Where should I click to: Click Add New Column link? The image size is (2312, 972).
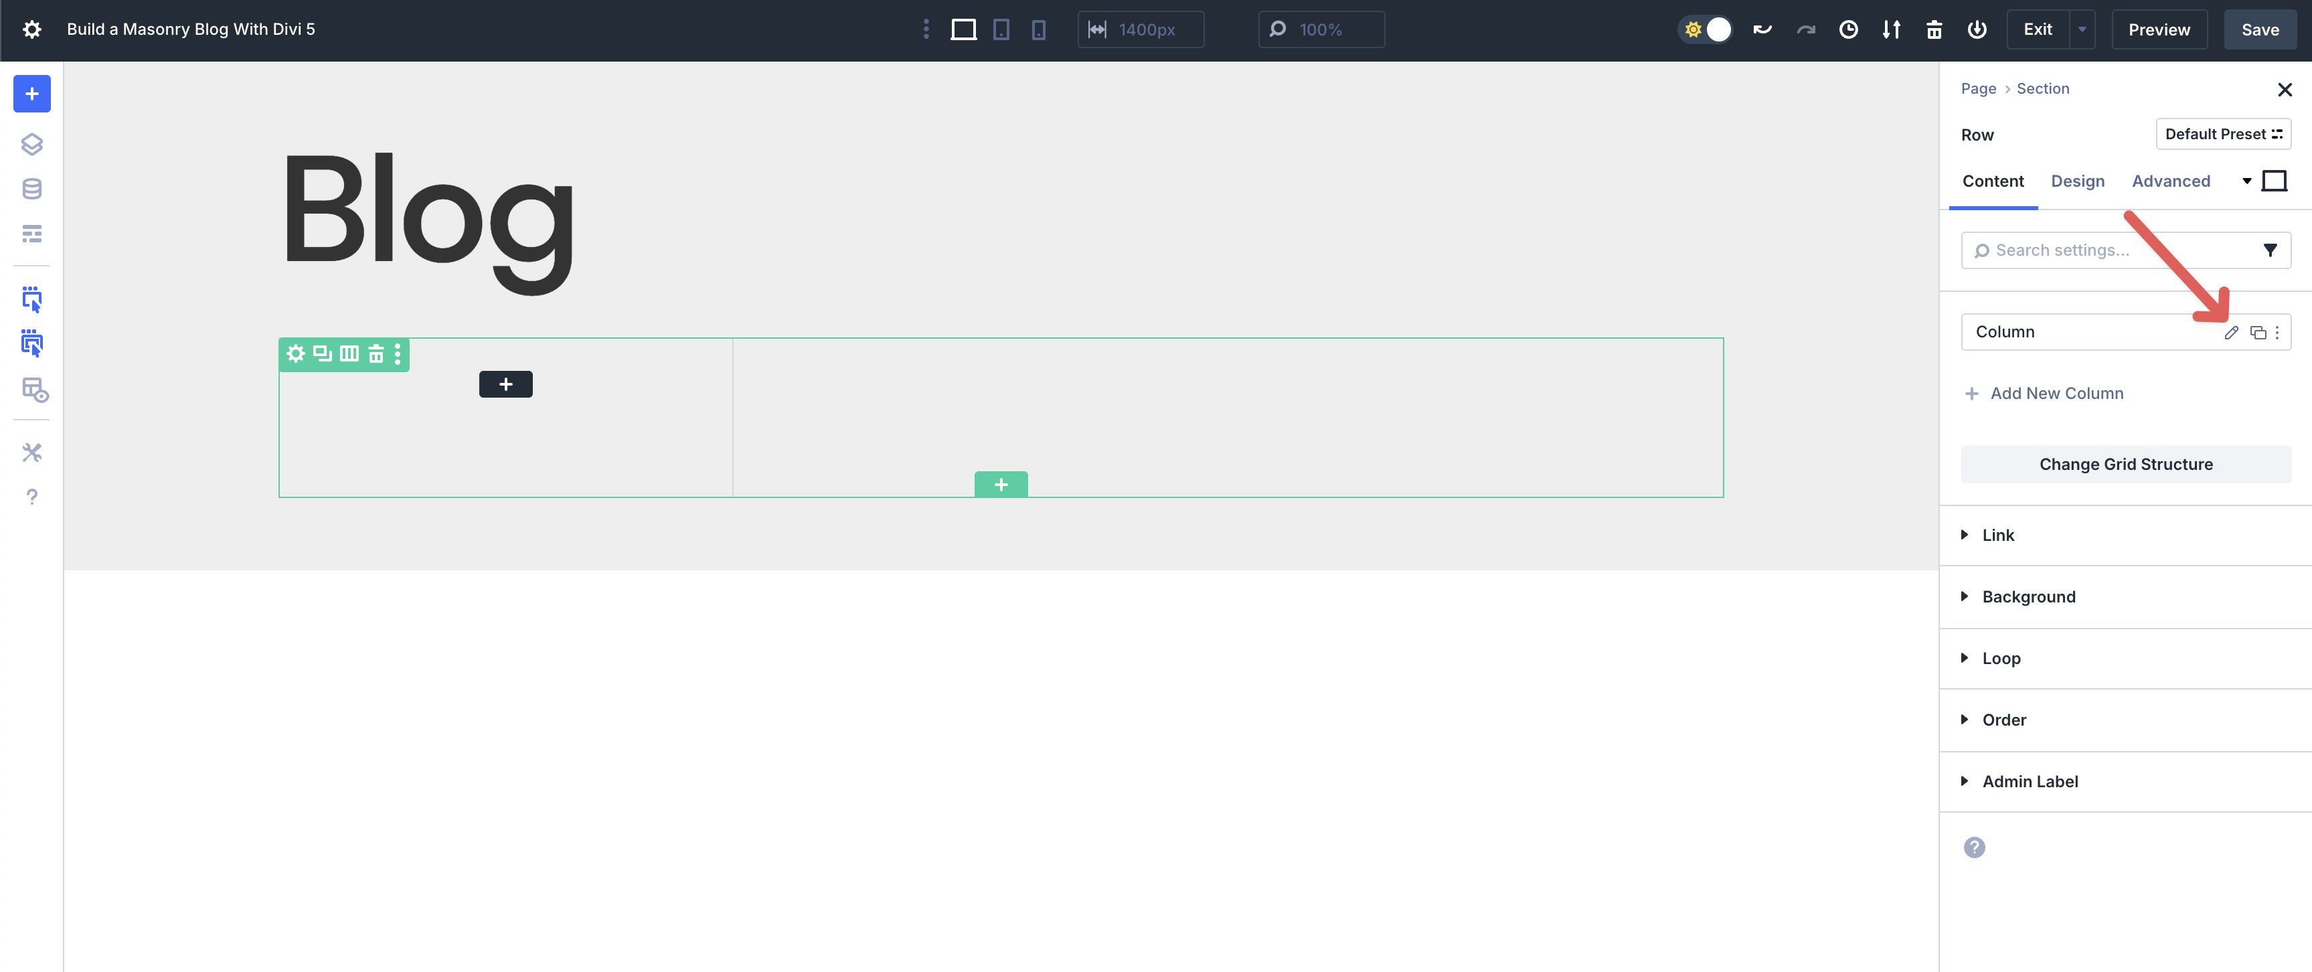[2056, 393]
